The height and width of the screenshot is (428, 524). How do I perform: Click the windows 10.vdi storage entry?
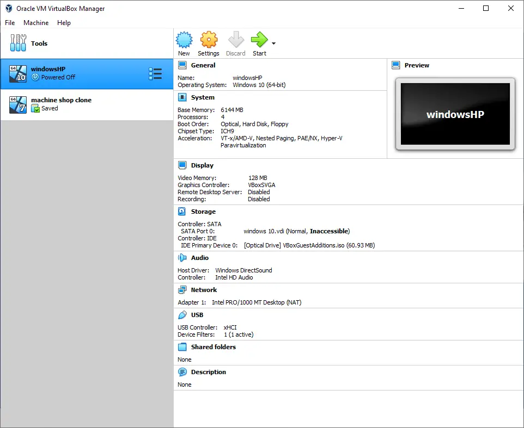297,231
